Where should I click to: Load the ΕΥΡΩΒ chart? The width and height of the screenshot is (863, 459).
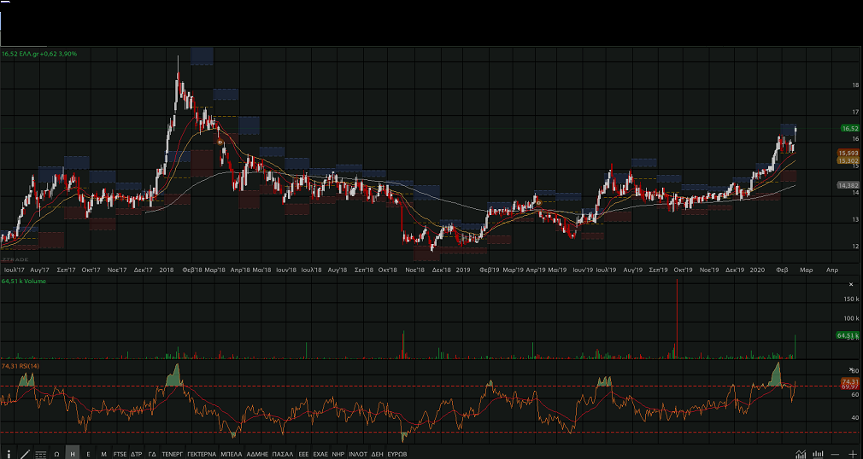397,454
